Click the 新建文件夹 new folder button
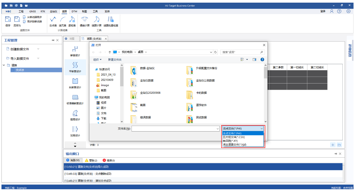The image size is (355, 191). 115,59
